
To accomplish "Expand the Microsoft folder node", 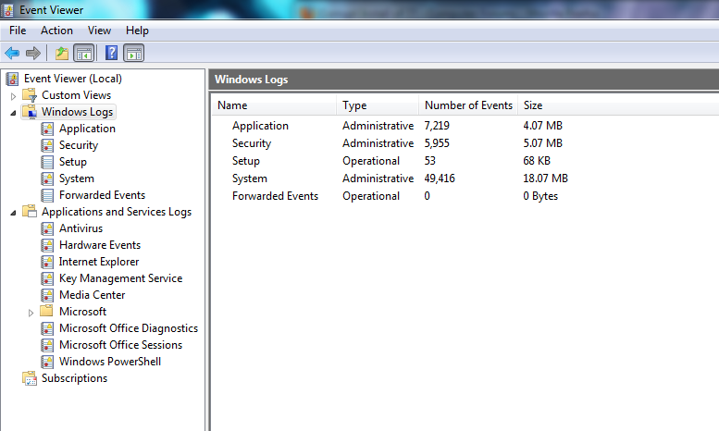I will tap(31, 313).
